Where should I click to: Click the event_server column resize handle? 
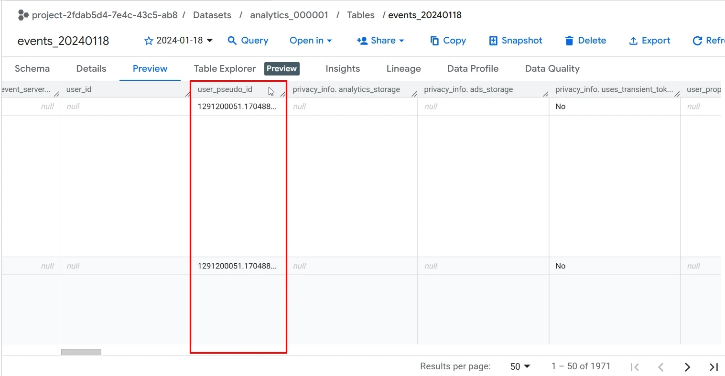click(57, 94)
